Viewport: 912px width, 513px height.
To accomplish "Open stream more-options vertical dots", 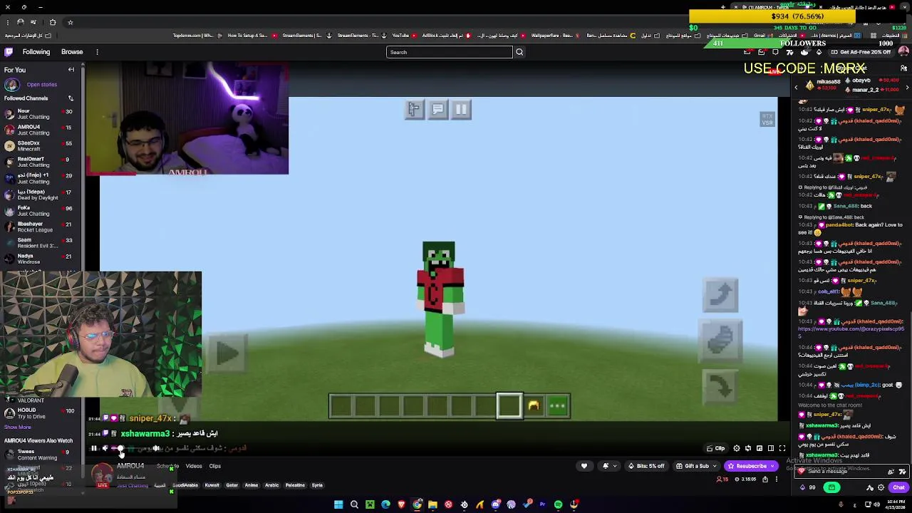I will point(777,480).
